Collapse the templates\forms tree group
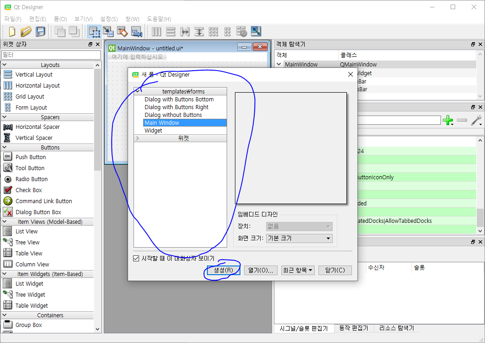Viewport: 485px width, 343px height. pos(138,91)
